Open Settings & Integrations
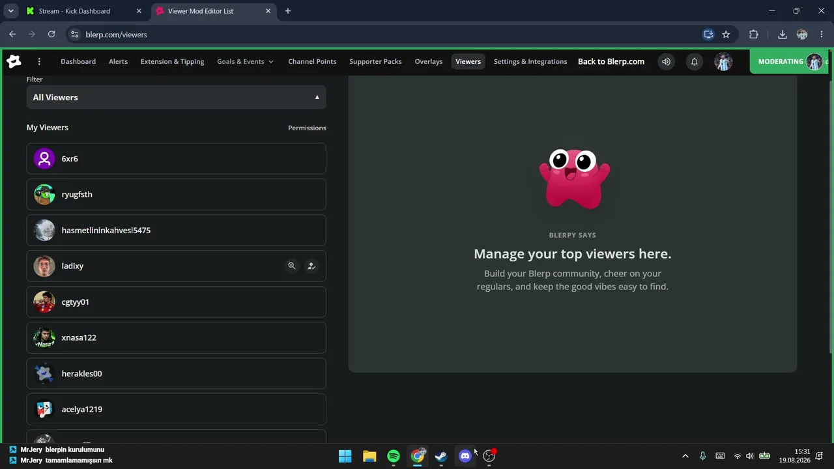The width and height of the screenshot is (834, 469). tap(530, 62)
